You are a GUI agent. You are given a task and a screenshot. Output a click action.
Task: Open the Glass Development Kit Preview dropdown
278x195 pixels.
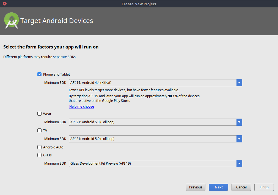click(151, 163)
